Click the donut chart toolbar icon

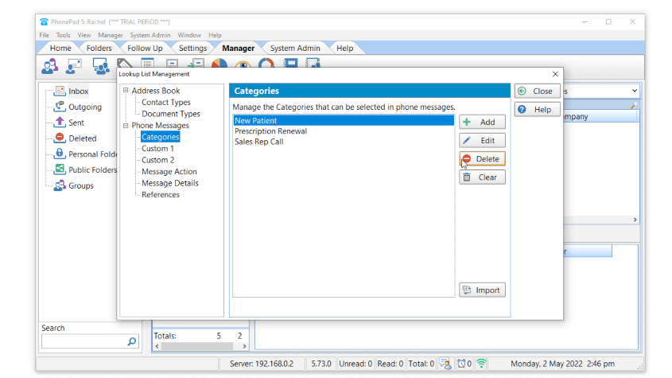pos(266,63)
